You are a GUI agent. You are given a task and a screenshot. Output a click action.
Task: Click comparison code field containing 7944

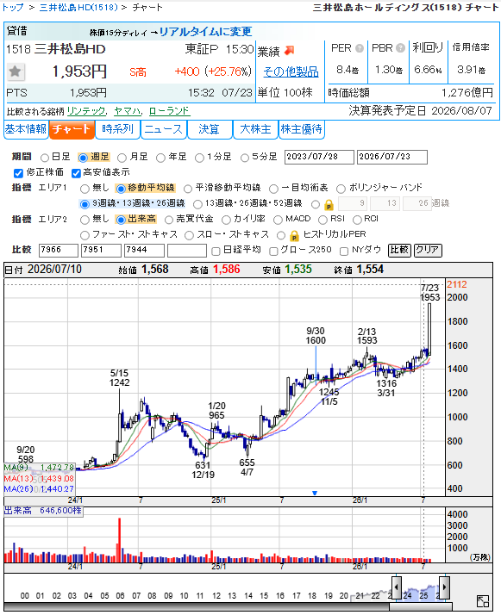pos(144,251)
